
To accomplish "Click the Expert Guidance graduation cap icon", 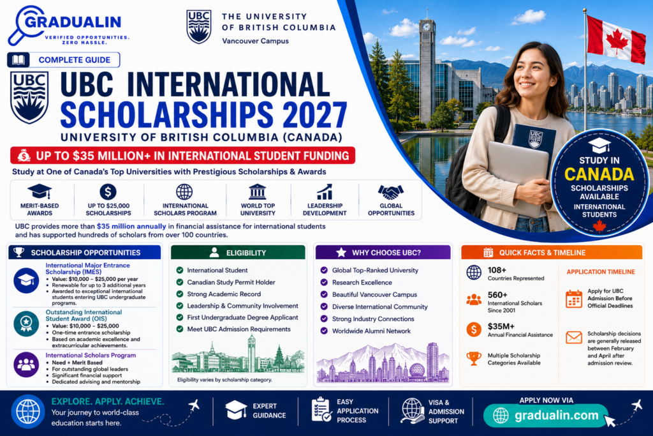I will coord(236,410).
